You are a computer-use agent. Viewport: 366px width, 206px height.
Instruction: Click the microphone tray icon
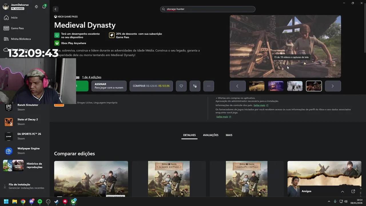[335, 201]
